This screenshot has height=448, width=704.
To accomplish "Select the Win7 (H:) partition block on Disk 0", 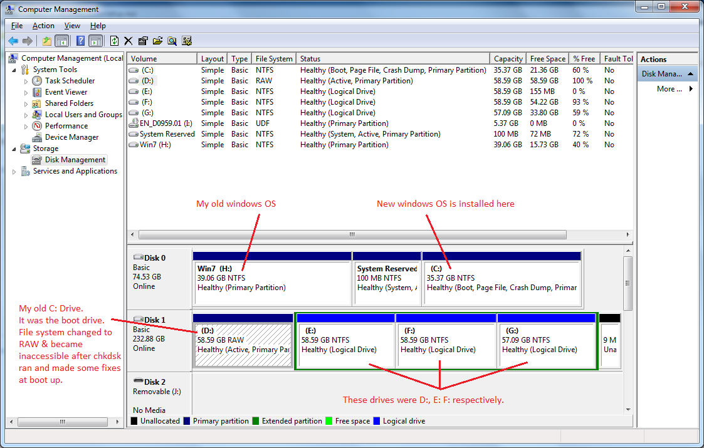I will point(272,278).
